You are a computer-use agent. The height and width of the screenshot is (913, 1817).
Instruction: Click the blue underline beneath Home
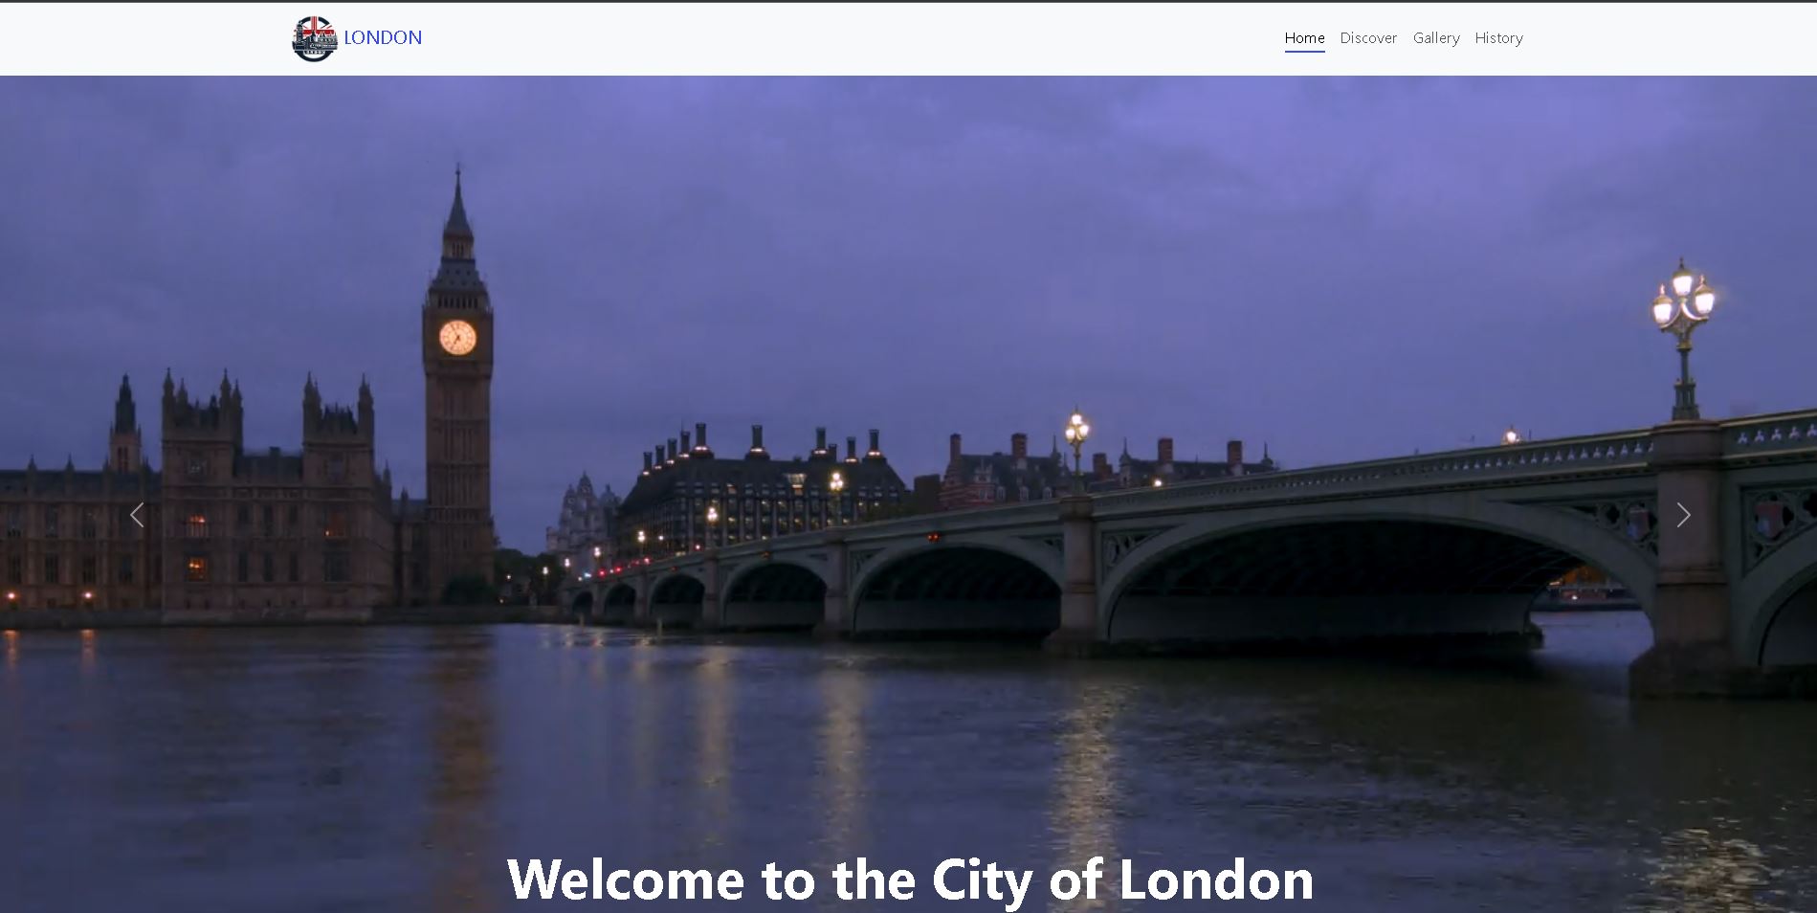coord(1304,52)
